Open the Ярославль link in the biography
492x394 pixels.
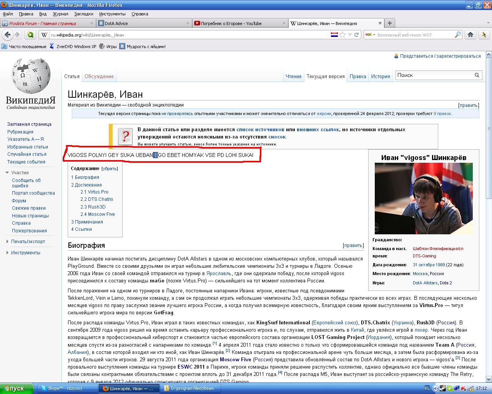click(218, 274)
